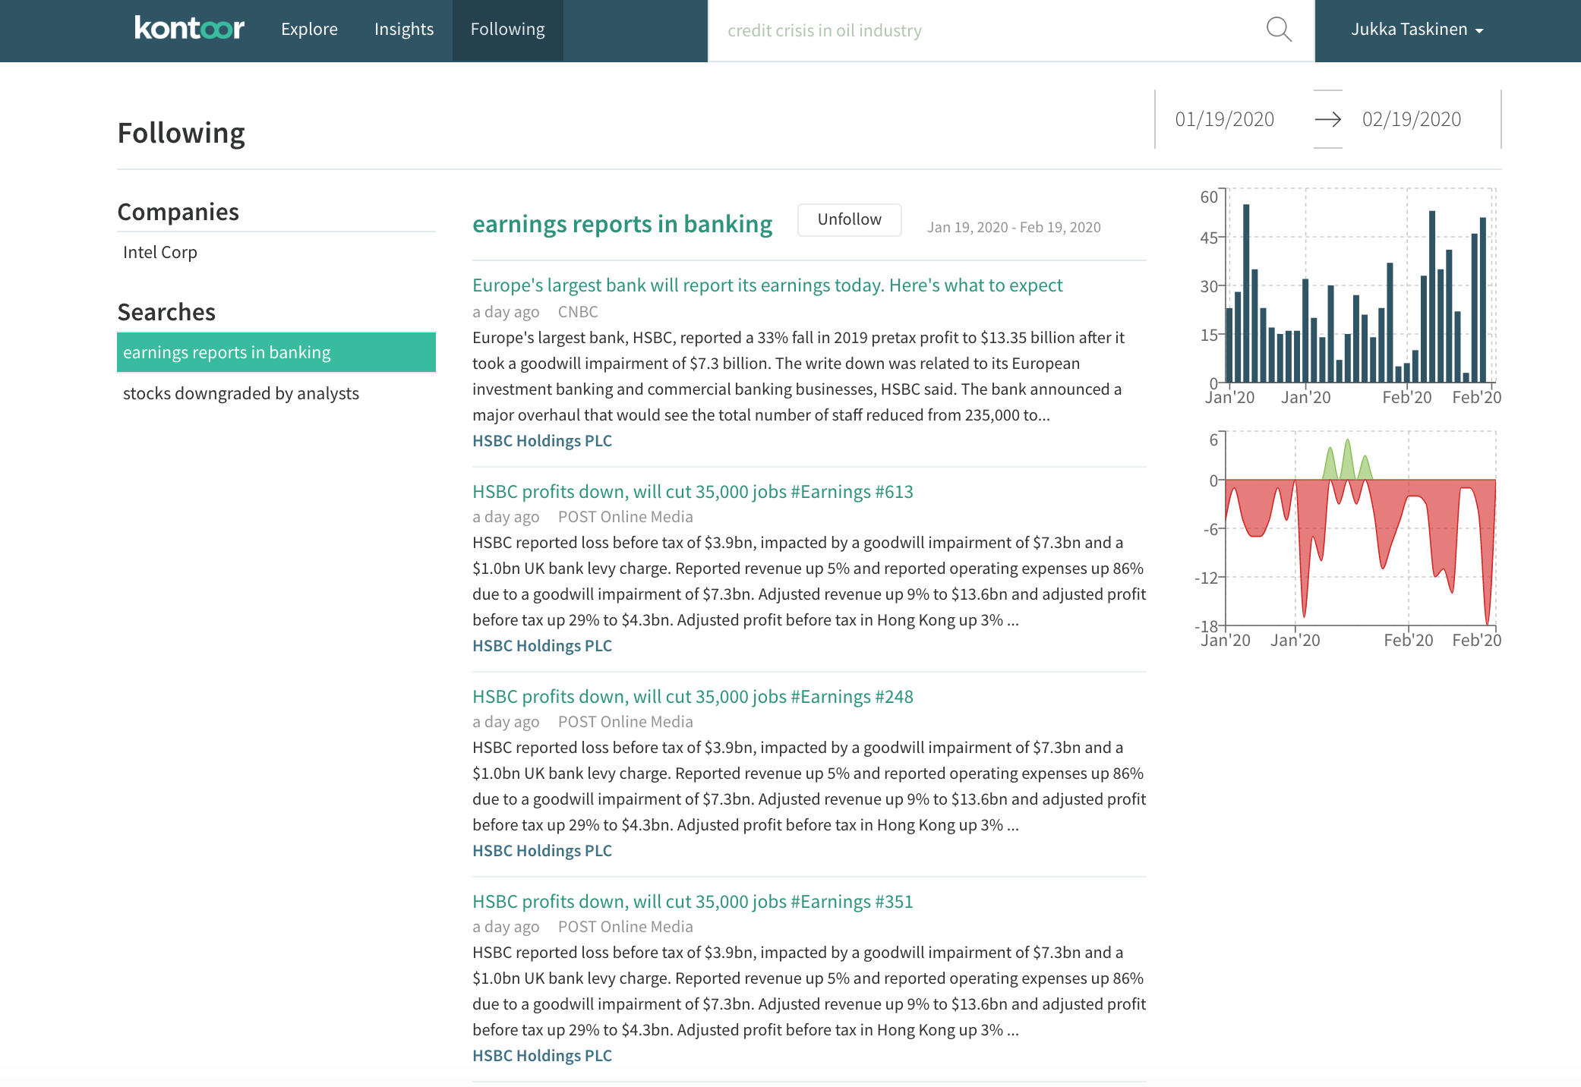Click the end date 02/19/2020 field

click(1411, 119)
